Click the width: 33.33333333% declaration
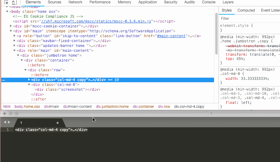Viewport: 280px width, 162px height. click(247, 79)
